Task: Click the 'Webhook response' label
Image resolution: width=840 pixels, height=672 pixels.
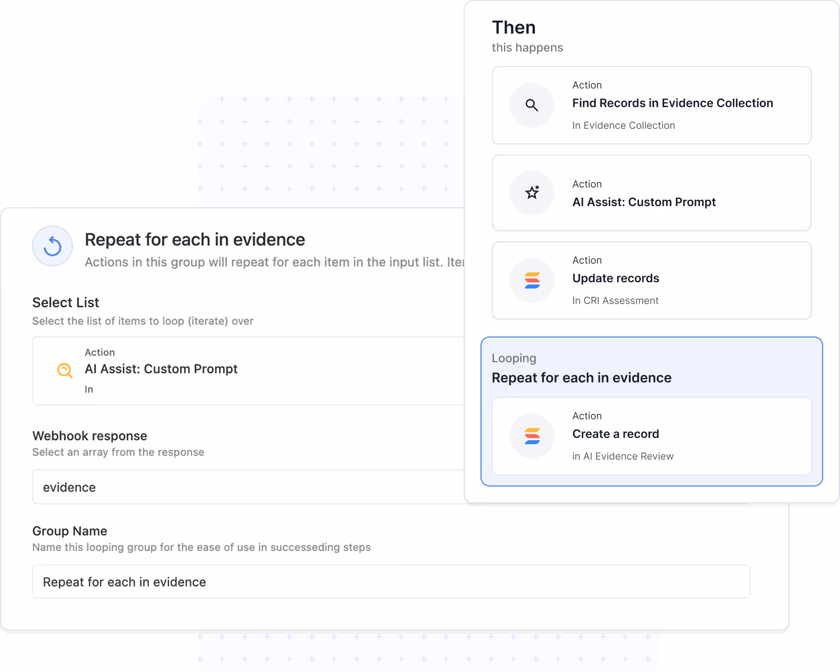Action: click(90, 436)
